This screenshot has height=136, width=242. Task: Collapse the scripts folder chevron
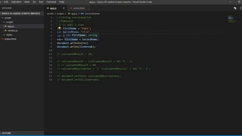pyautogui.click(x=4, y=22)
